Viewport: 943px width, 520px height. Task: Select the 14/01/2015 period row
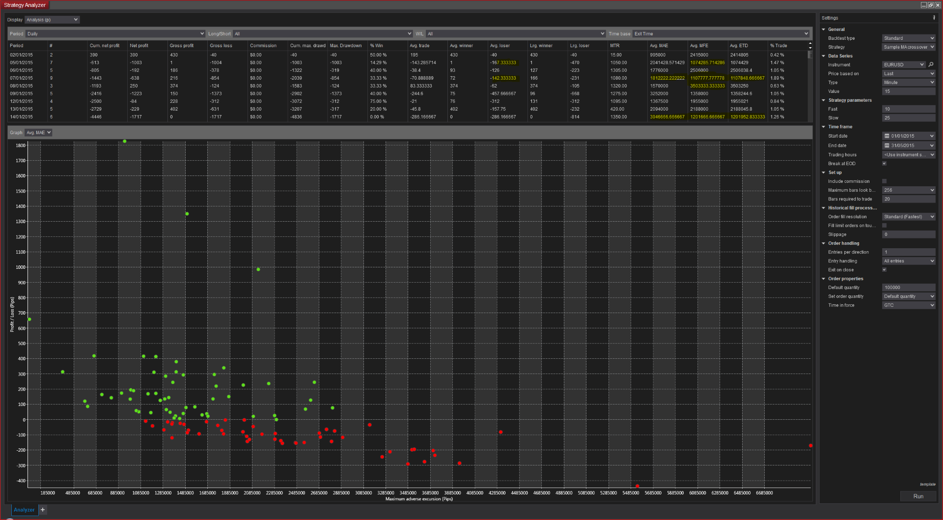click(408, 117)
